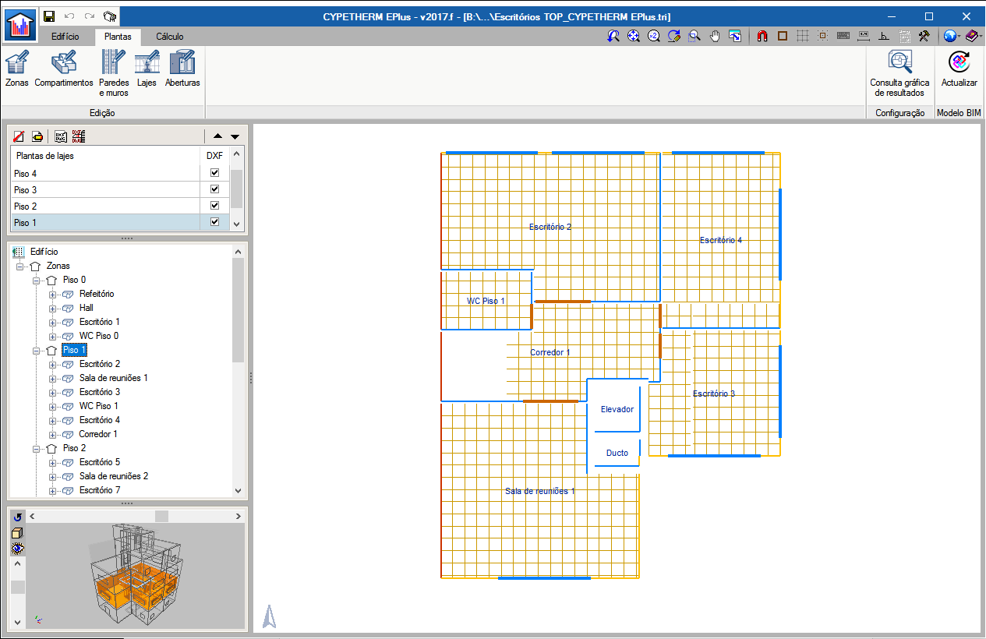The image size is (986, 639).
Task: Move floor up with the up triangle button
Action: 217,136
